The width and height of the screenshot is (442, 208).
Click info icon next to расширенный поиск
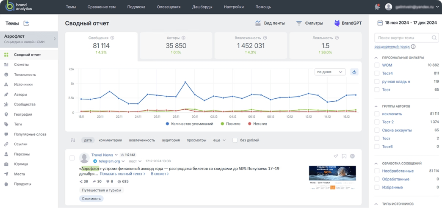[413, 47]
